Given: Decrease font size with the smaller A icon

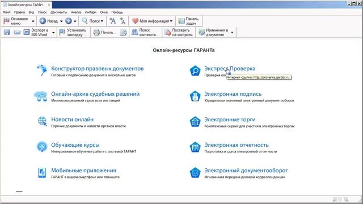Looking at the screenshot, I should coord(123,21).
